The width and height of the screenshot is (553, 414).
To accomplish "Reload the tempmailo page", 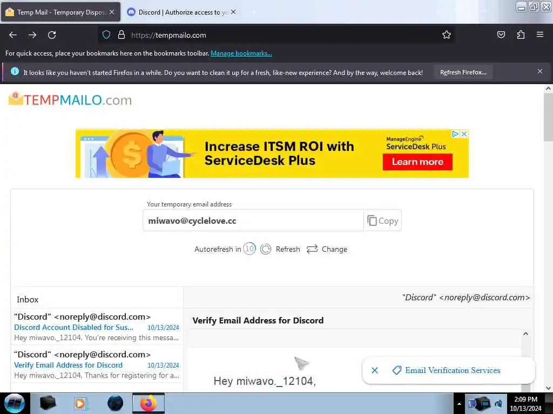I will coord(52,35).
